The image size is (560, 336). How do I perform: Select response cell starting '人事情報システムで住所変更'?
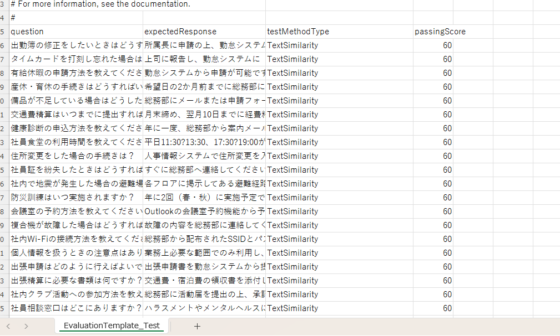tap(204, 156)
